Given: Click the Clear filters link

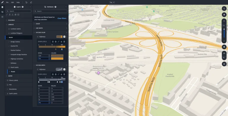Looking at the screenshot, I should [62, 18].
